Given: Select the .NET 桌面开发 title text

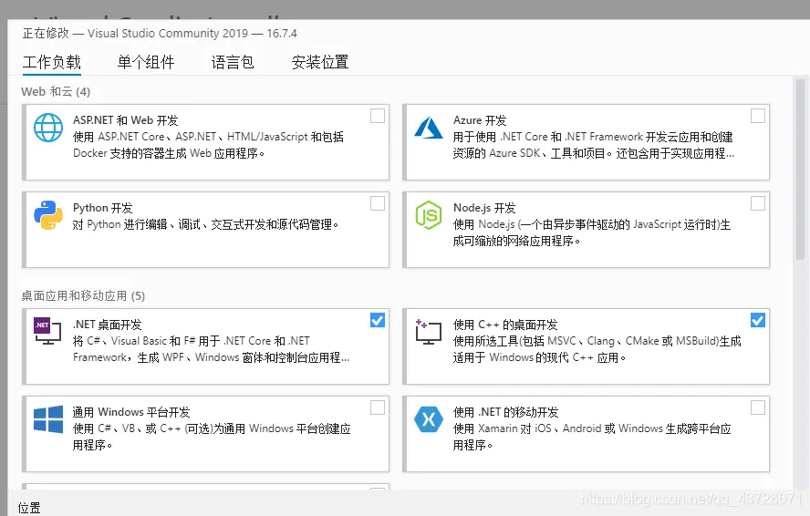Looking at the screenshot, I should (x=108, y=325).
